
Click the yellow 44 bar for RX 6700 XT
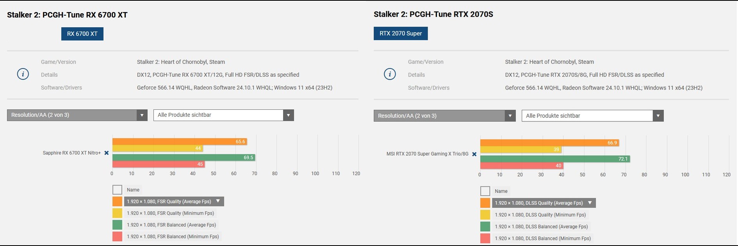click(x=157, y=148)
